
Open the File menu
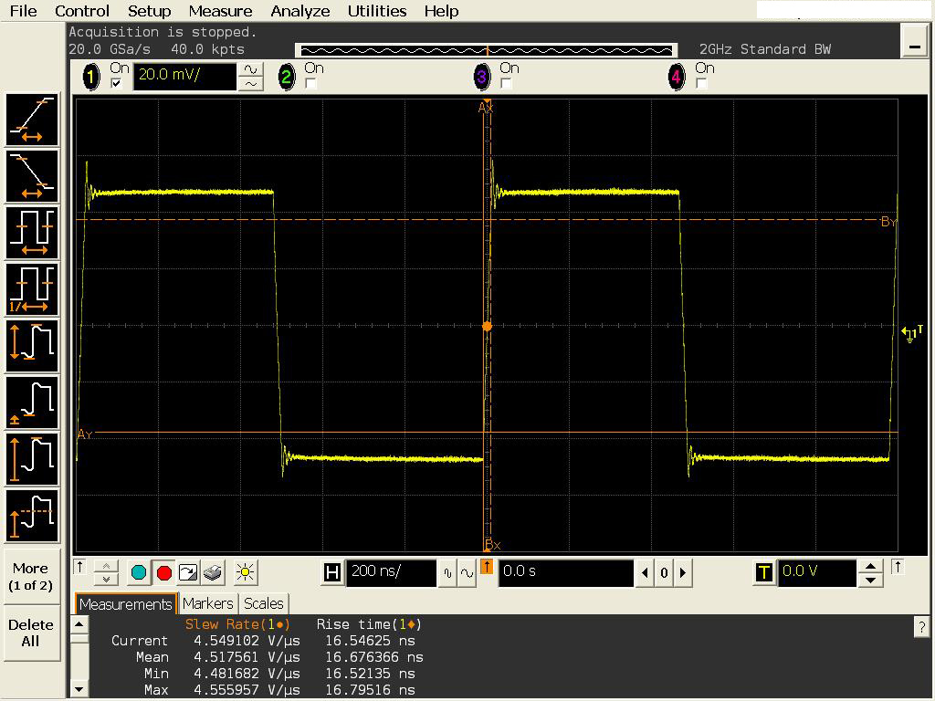[23, 11]
